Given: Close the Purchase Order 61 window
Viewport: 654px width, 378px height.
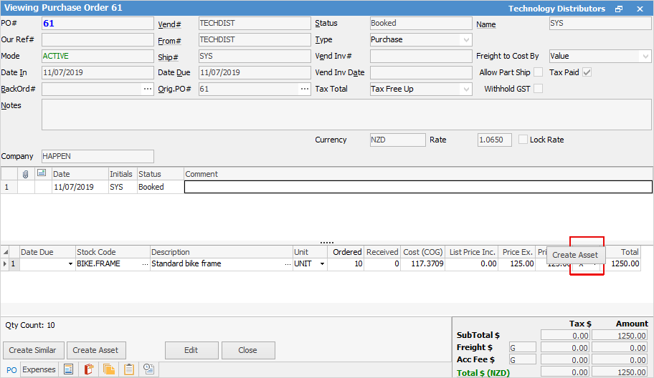Looking at the screenshot, I should pos(640,9).
